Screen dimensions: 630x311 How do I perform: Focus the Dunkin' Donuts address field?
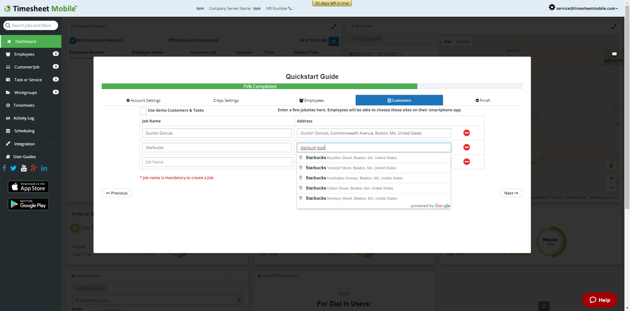[374, 133]
